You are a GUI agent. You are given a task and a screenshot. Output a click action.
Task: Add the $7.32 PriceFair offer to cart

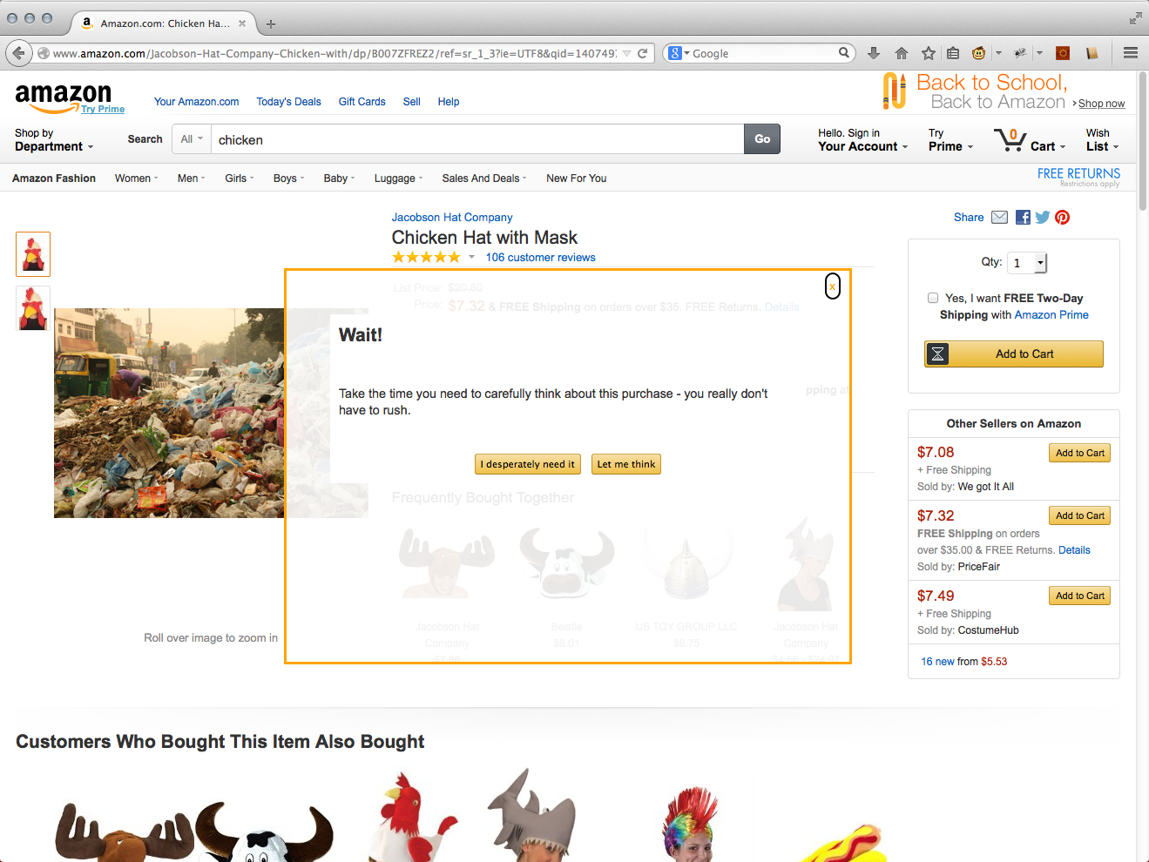[x=1080, y=515]
